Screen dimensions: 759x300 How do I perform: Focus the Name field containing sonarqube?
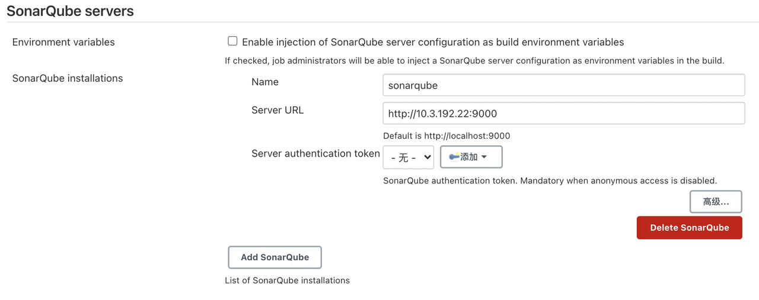click(563, 85)
